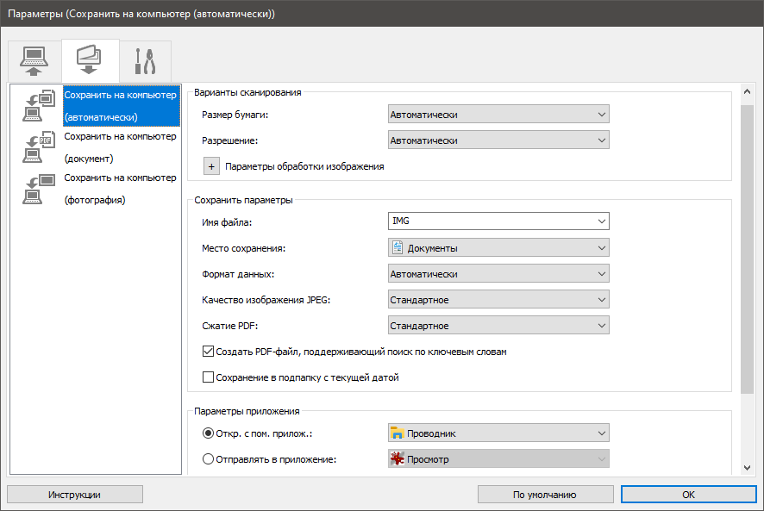The image size is (764, 511).
Task: Open the Формат данных dropdown
Action: click(x=498, y=274)
